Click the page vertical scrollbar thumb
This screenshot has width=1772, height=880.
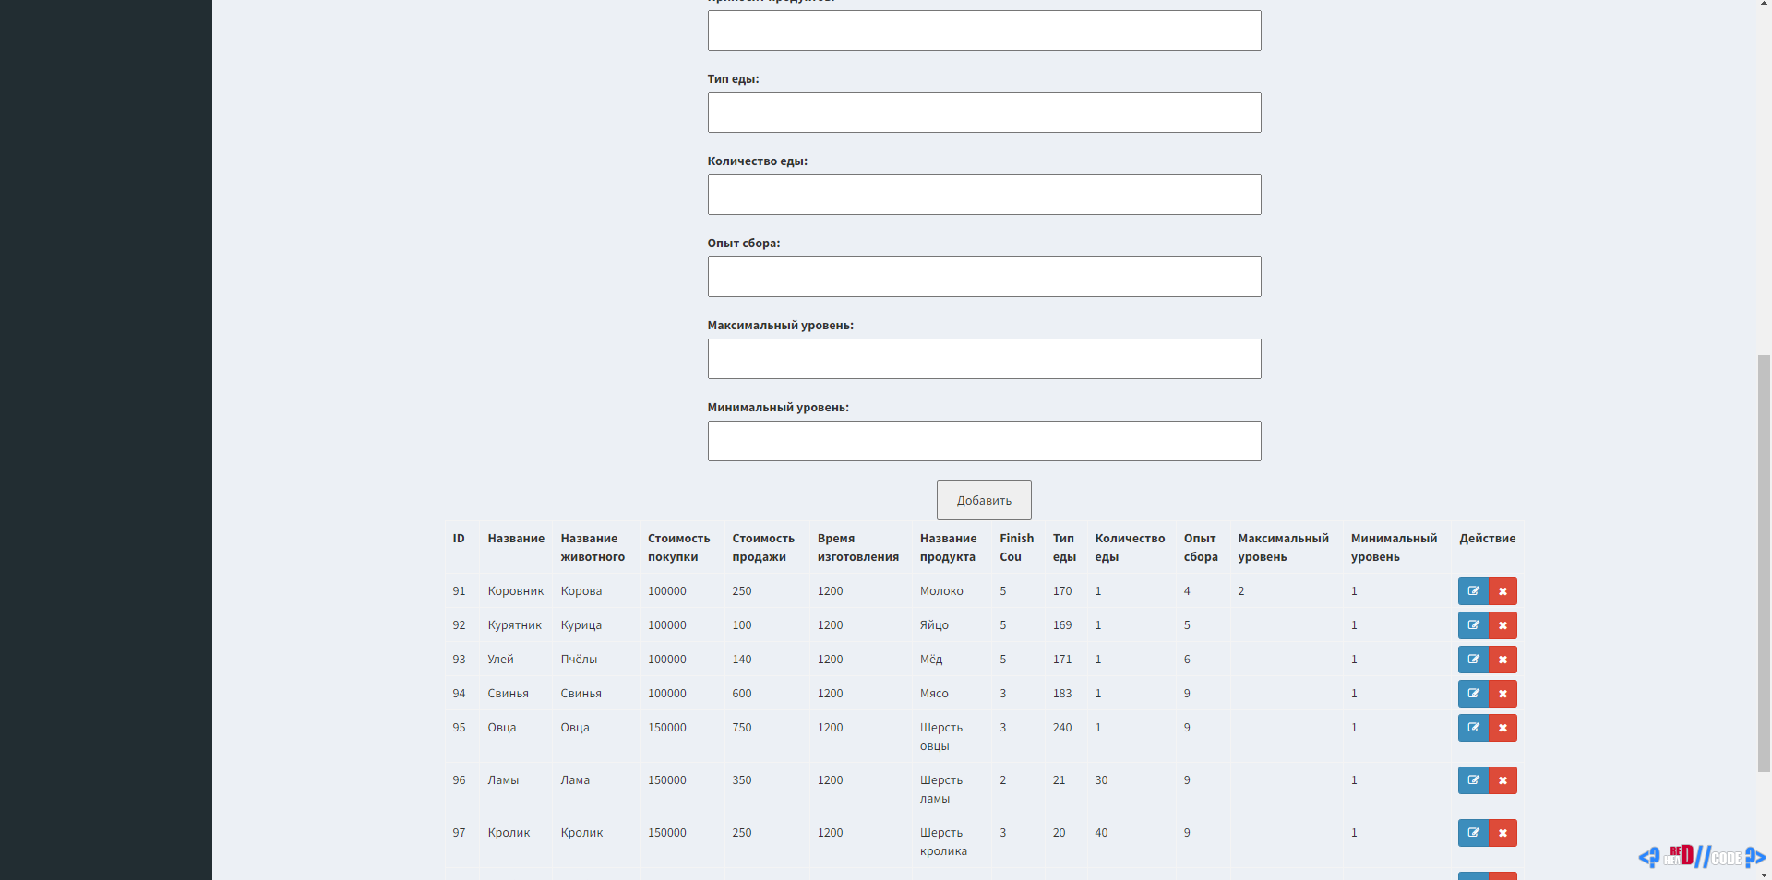pyautogui.click(x=1764, y=563)
